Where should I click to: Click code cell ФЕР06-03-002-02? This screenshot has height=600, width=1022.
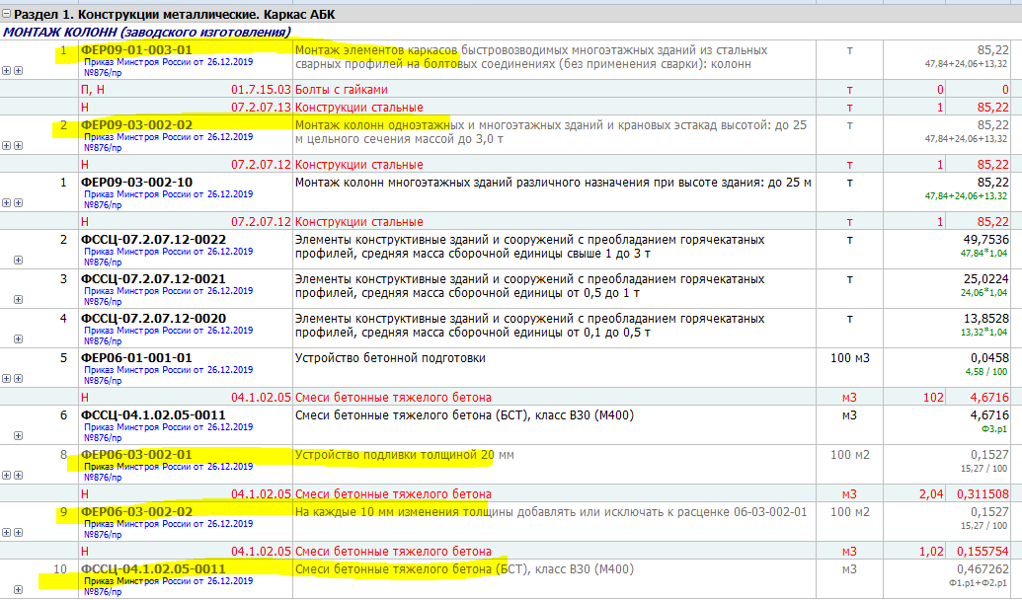[136, 512]
